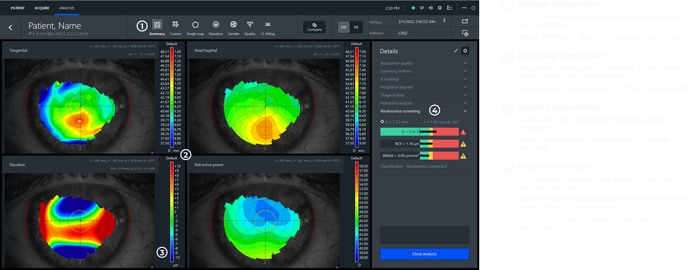Click the Tangential map color scale bar
The width and height of the screenshot is (696, 270).
click(172, 97)
